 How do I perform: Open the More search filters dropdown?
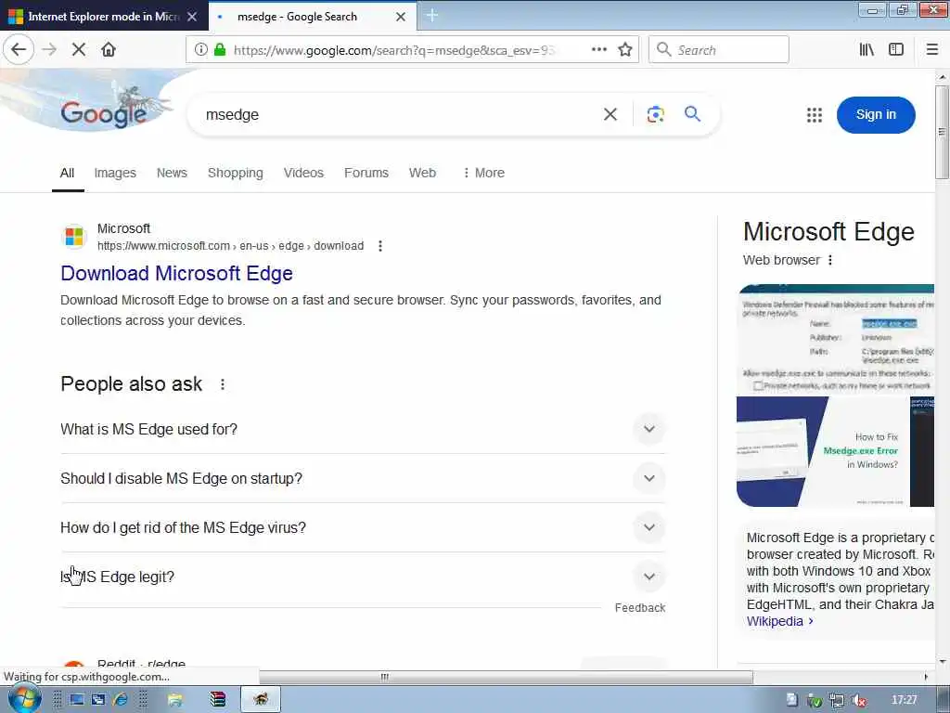point(483,173)
